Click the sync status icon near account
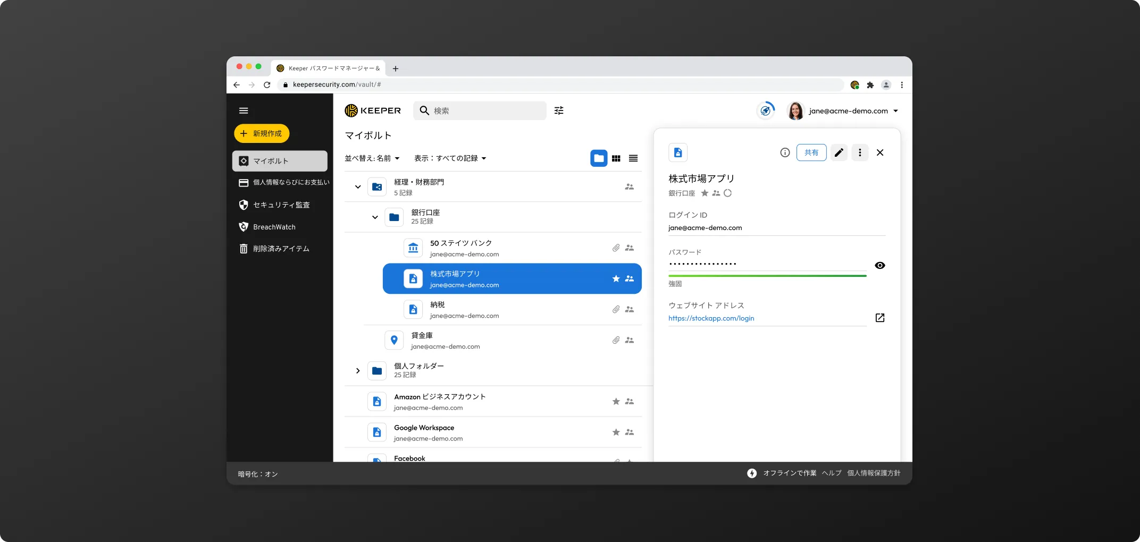 click(766, 111)
